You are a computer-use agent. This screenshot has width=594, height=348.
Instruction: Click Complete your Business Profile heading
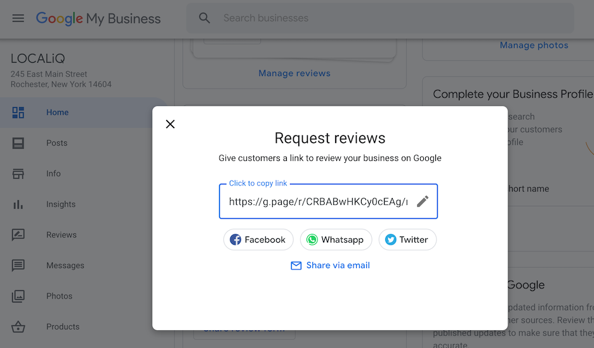click(x=513, y=94)
